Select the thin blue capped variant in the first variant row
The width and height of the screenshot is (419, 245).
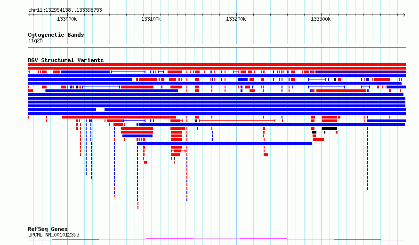[128, 72]
